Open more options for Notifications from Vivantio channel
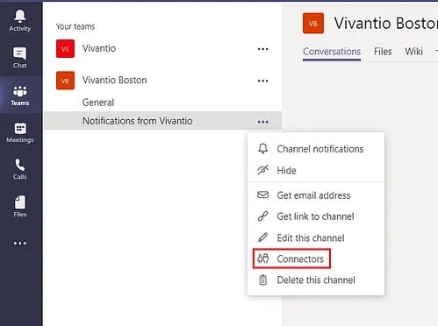 (262, 122)
